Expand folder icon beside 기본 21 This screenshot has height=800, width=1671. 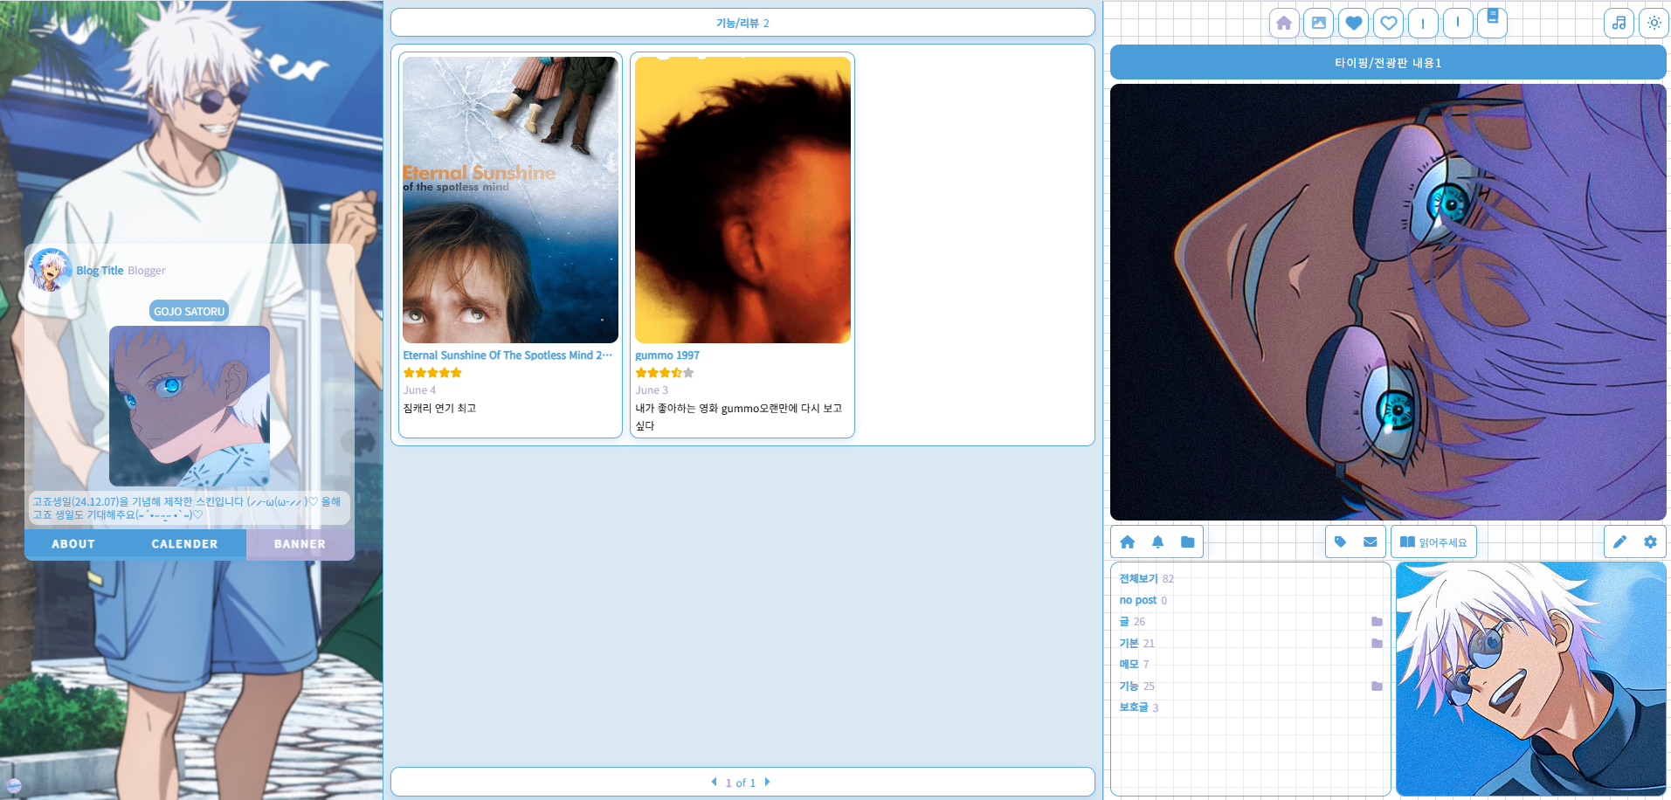click(1377, 644)
